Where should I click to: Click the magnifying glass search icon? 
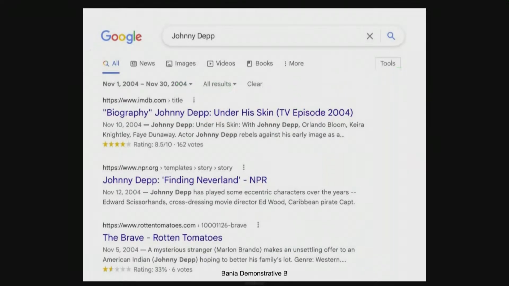391,36
